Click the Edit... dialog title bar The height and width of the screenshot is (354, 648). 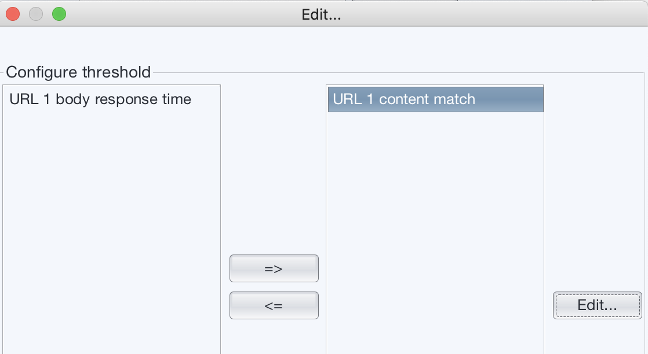point(321,14)
